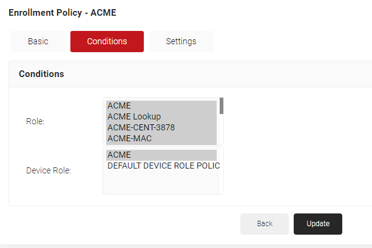Go back using the Back button
Image resolution: width=372 pixels, height=248 pixels.
pyautogui.click(x=265, y=224)
